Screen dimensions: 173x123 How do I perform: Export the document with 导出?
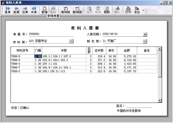[x=137, y=10]
